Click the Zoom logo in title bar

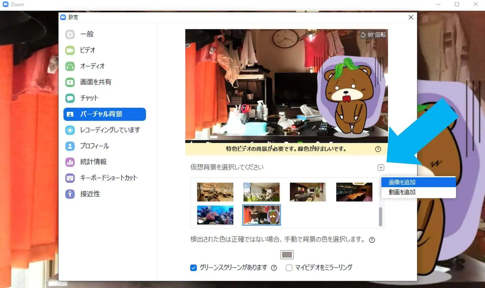(x=6, y=4)
